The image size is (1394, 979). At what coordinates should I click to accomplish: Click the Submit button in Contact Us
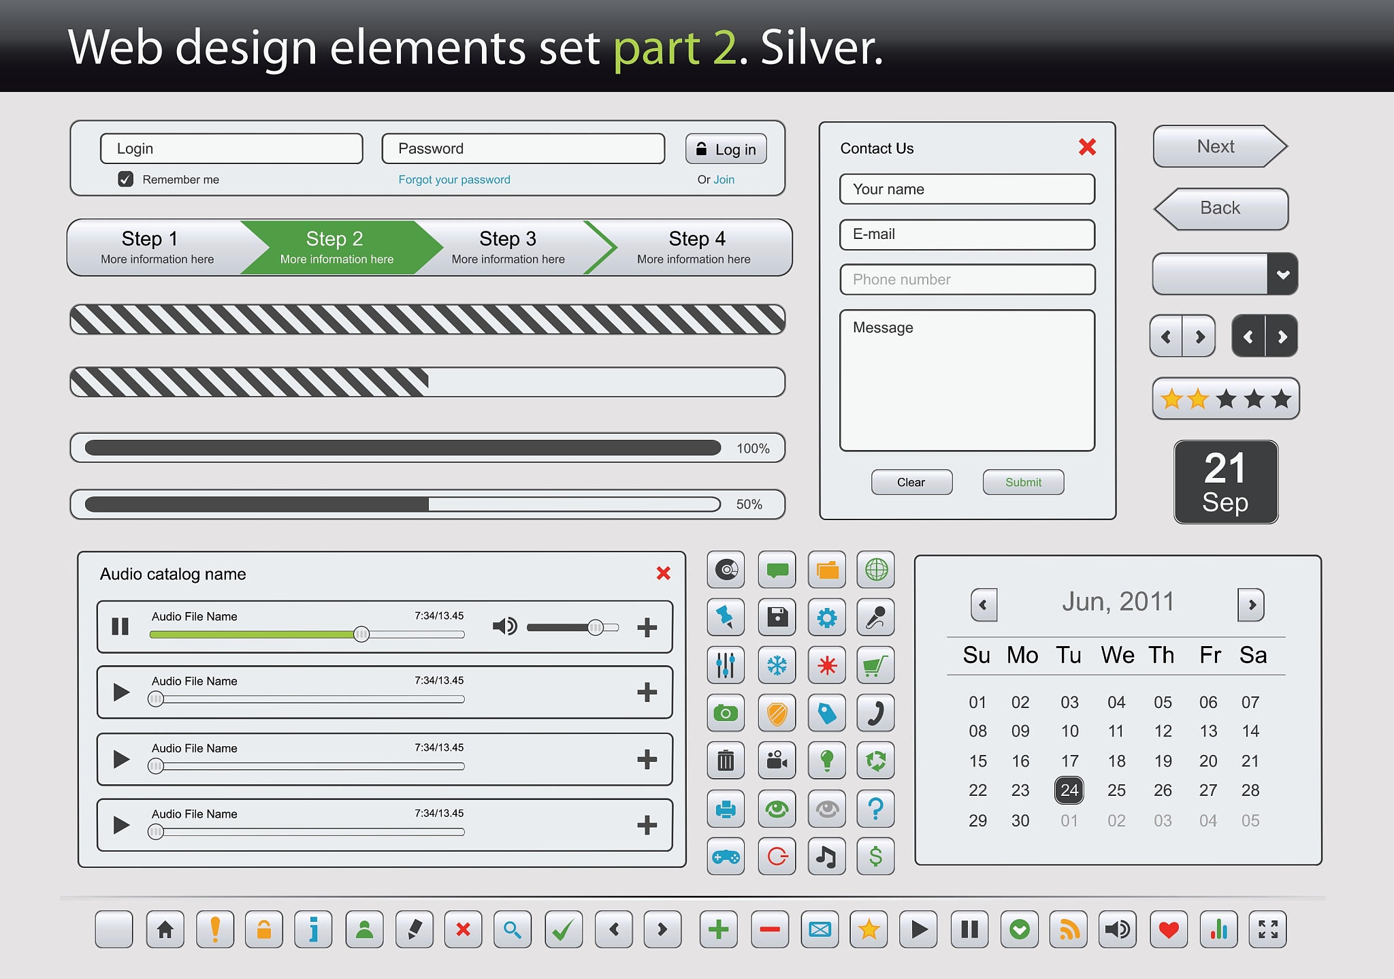(1023, 482)
